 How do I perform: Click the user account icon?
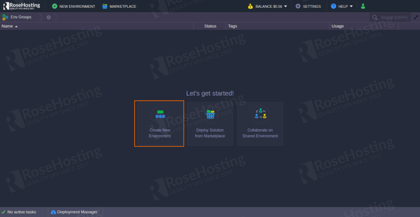pyautogui.click(x=363, y=6)
